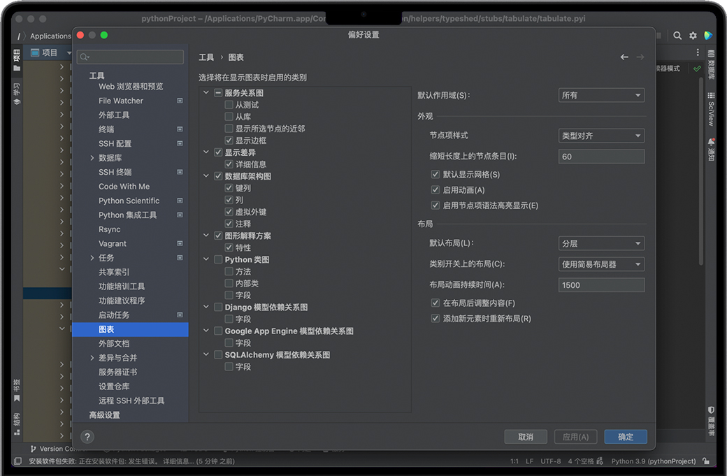Viewport: 727px width, 476px height.
Task: Click the 布局动画持续时间 input field
Action: pyautogui.click(x=601, y=285)
